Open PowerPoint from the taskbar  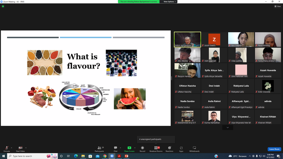pyautogui.click(x=126, y=156)
